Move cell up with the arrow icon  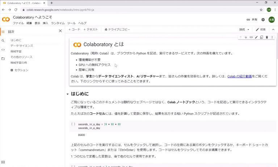tap(241, 37)
